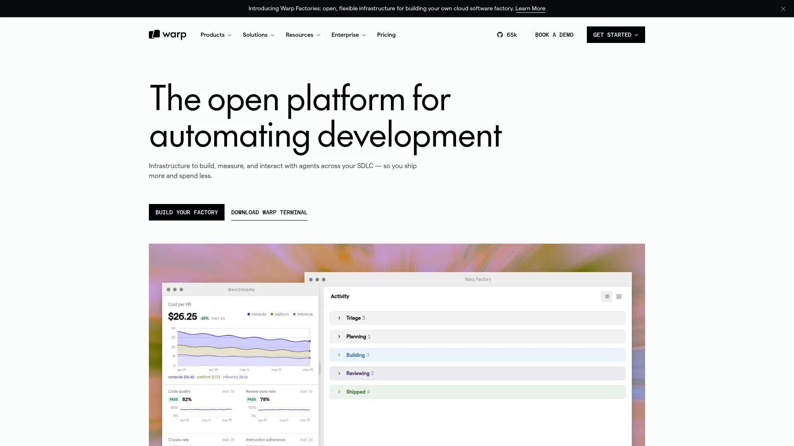Switch Activity to list view
This screenshot has width=794, height=446.
pos(607,297)
